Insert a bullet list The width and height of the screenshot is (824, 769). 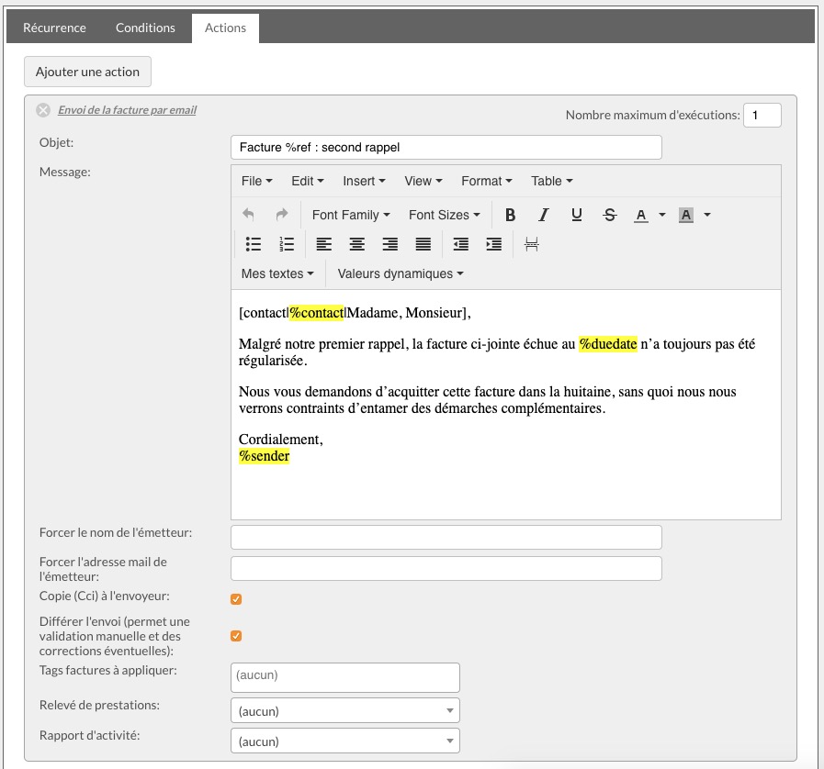point(254,244)
